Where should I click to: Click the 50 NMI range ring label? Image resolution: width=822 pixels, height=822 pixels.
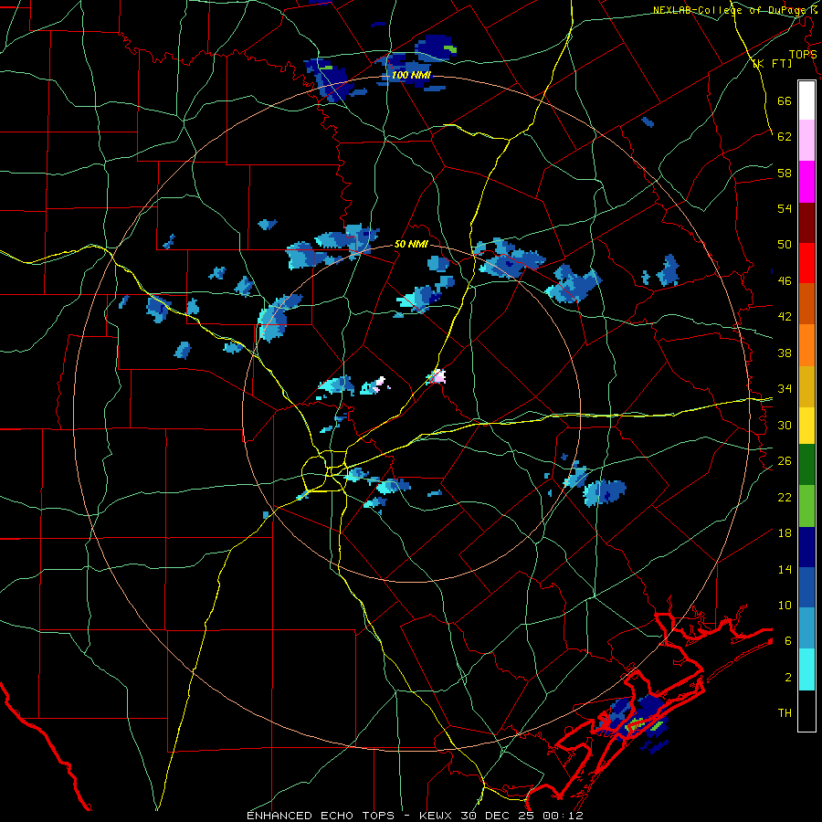411,244
